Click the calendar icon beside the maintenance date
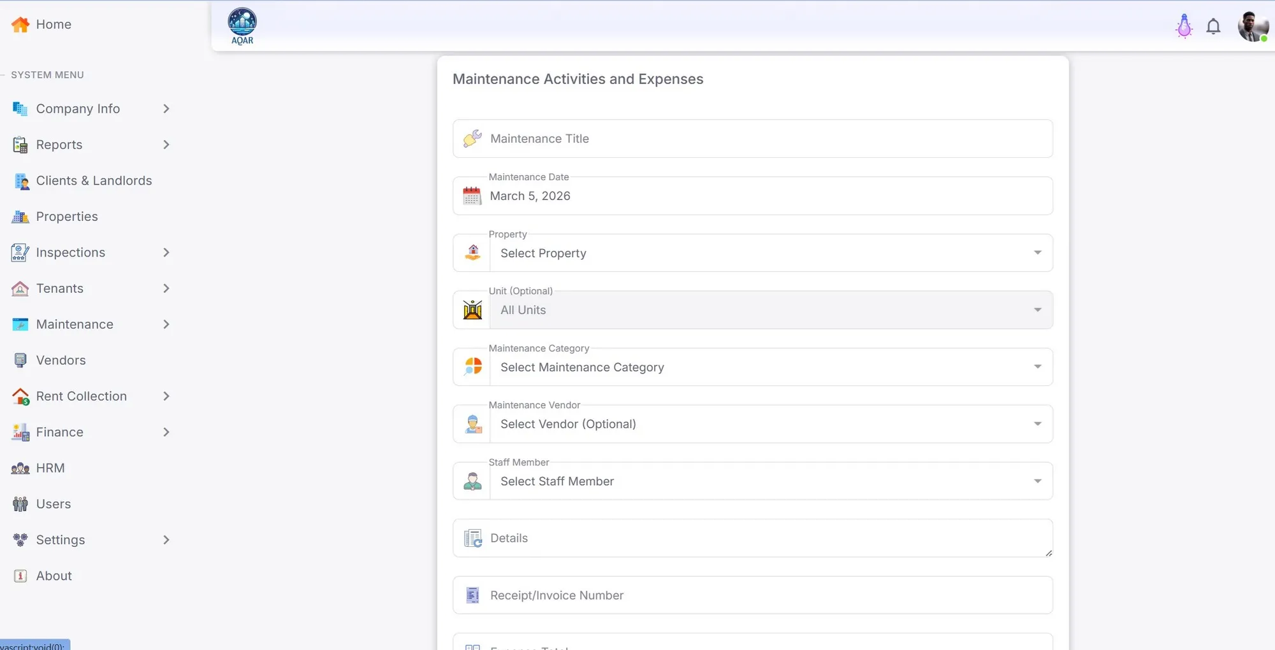Viewport: 1275px width, 650px height. (x=472, y=195)
